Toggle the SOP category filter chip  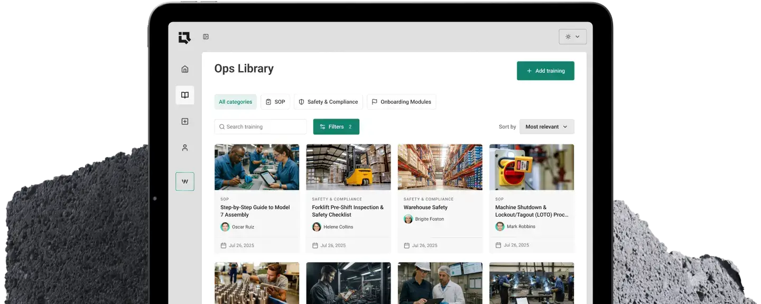point(275,102)
